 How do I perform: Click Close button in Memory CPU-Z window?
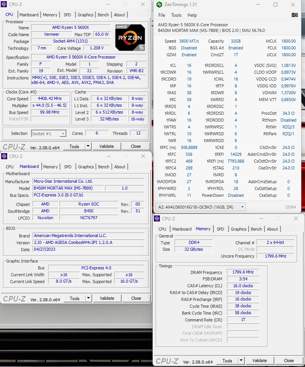coord(289,361)
